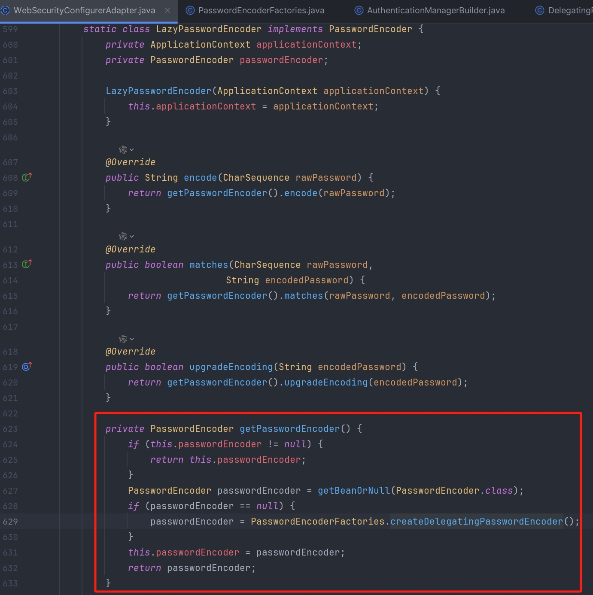The width and height of the screenshot is (593, 595).
Task: Click the inlay icon above the matches method
Action: click(x=123, y=237)
